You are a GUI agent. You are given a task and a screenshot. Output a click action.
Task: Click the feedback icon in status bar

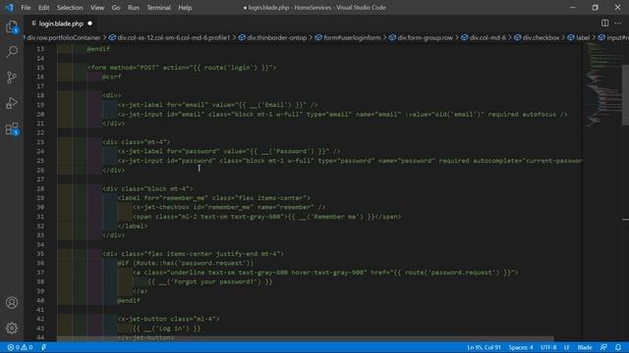(603, 347)
